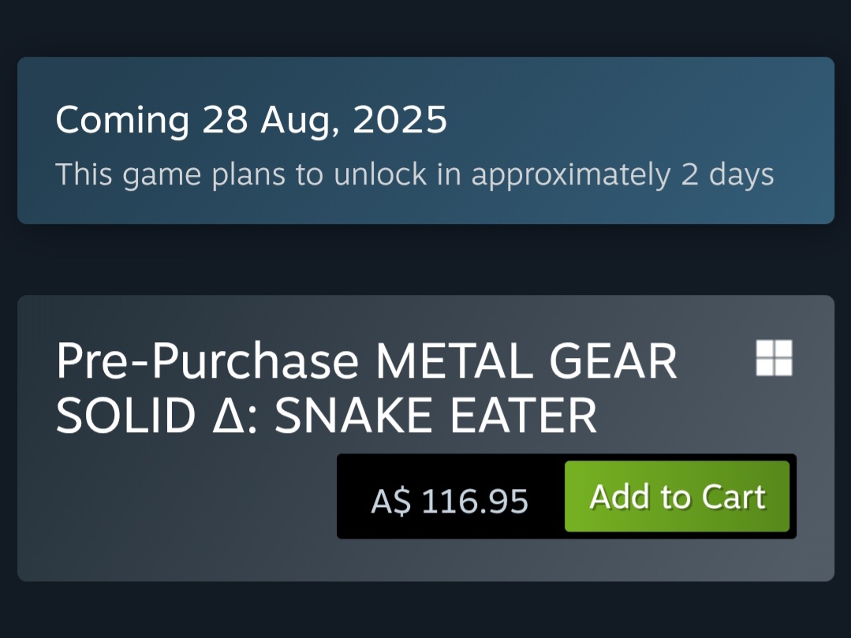Select the A$ 116.95 price label
Screen dimensions: 851x638
click(x=450, y=501)
